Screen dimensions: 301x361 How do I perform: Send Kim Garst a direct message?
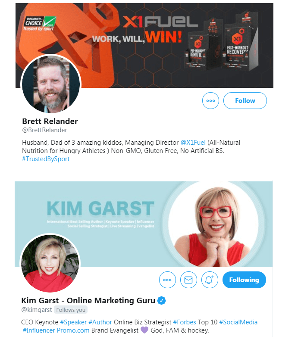[188, 280]
